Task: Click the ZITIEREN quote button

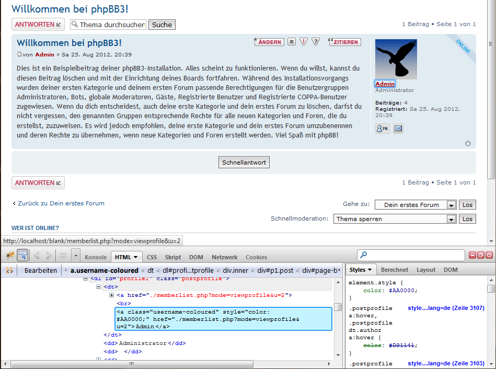Action: [344, 42]
